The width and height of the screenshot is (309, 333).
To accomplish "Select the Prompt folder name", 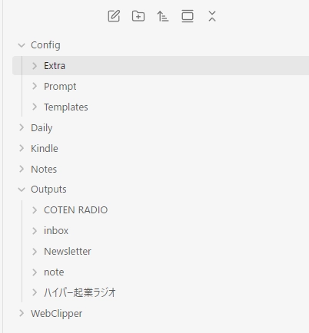I will pos(60,87).
